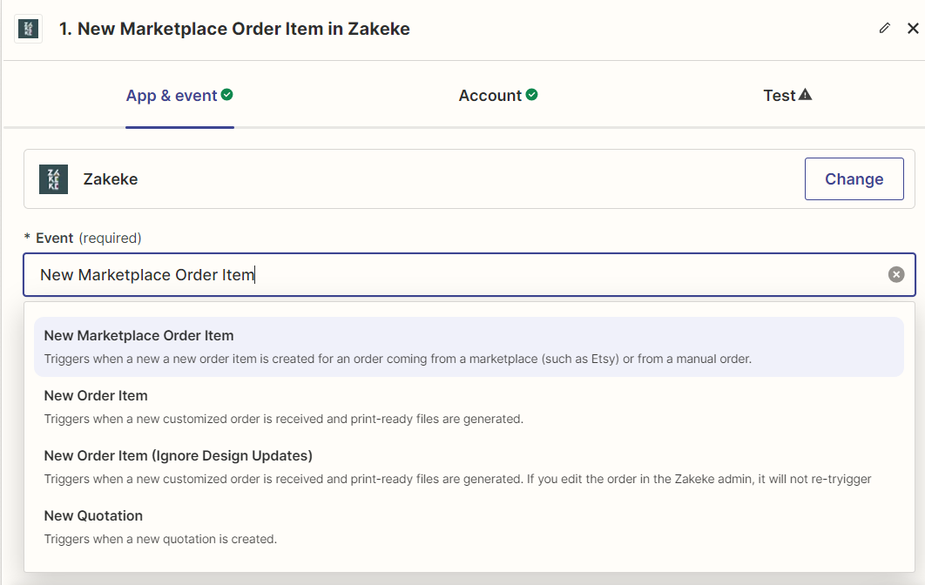Pick the New Quotation event option
The height and width of the screenshot is (585, 925).
pos(469,528)
